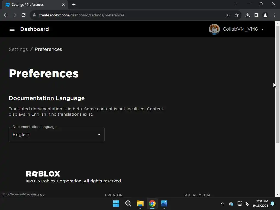This screenshot has width=280, height=210.
Task: Click the scrollbar up arrow
Action: [x=278, y=24]
